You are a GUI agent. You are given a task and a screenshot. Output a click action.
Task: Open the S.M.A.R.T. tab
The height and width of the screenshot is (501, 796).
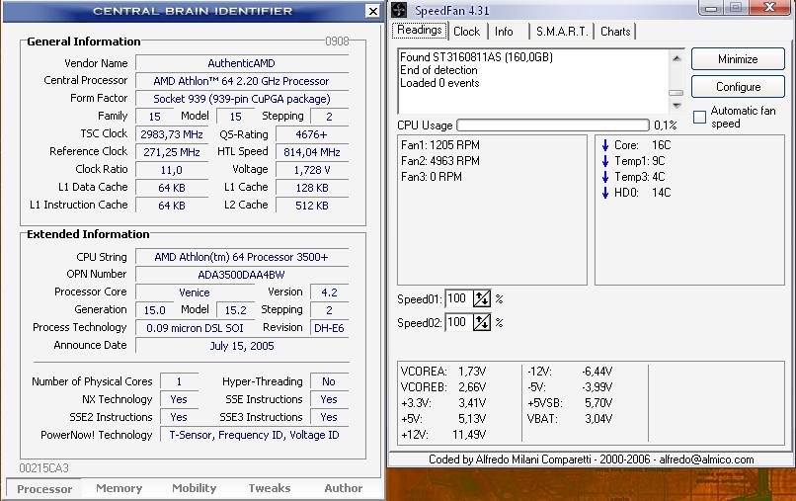pyautogui.click(x=562, y=32)
